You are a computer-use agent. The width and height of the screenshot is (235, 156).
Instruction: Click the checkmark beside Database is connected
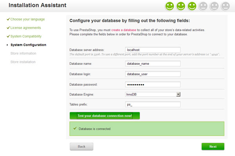click(75, 128)
